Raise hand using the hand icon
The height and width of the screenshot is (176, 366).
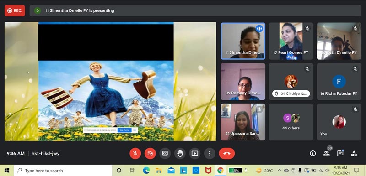[180, 154]
